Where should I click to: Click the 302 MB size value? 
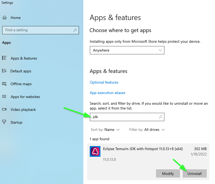coord(200,149)
